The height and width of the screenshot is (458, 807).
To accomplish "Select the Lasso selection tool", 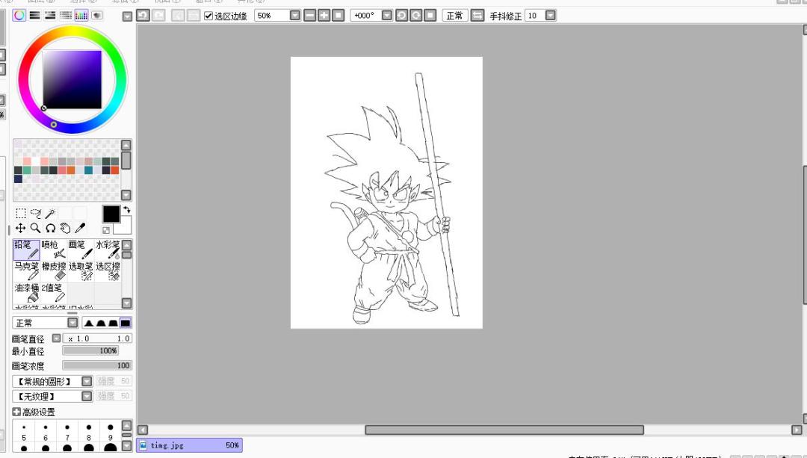I will [x=35, y=214].
